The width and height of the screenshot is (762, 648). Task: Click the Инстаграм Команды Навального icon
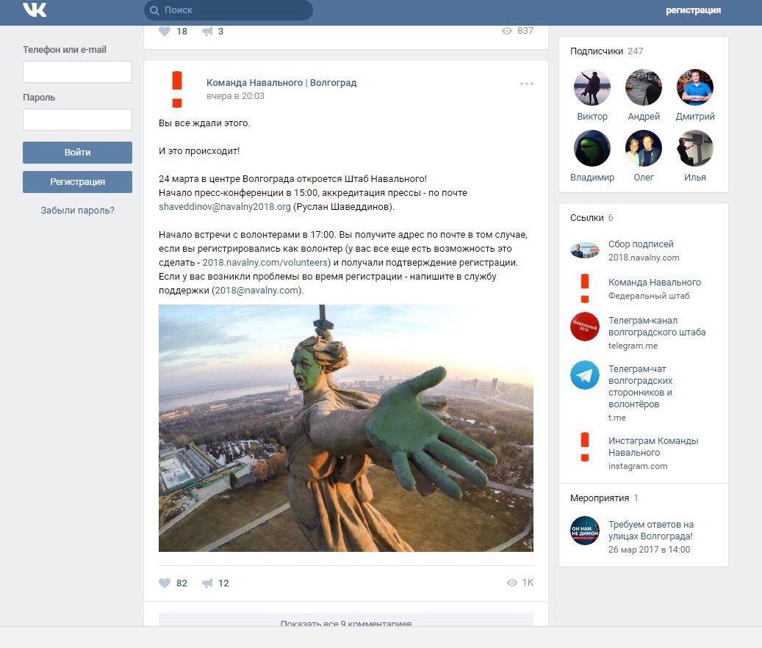585,447
